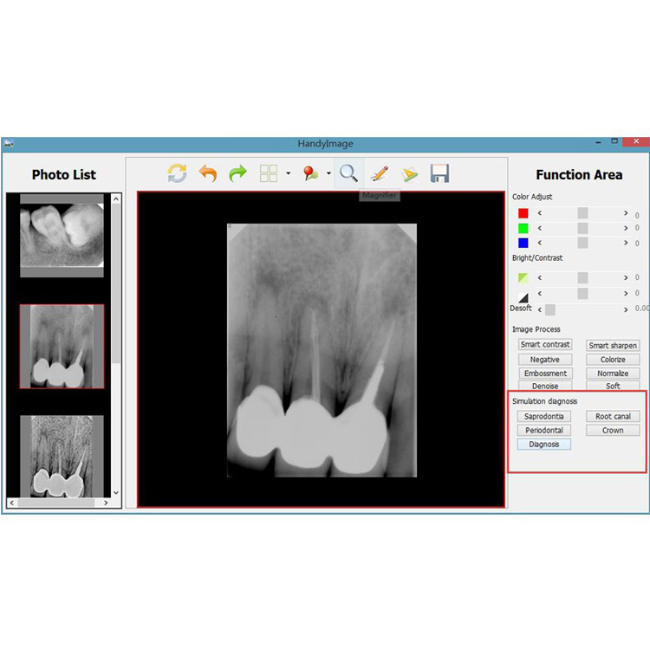The image size is (650, 650).
Task: Click the Desoft slider handle
Action: [550, 309]
